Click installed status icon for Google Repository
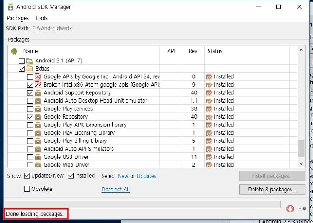 click(209, 117)
